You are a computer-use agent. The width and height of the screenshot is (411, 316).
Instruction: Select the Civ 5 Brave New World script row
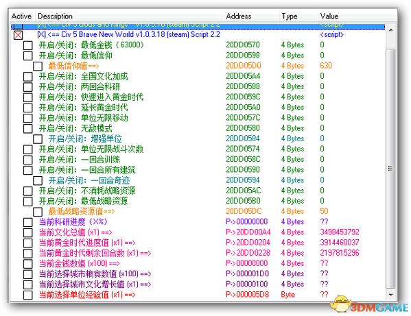(198, 35)
